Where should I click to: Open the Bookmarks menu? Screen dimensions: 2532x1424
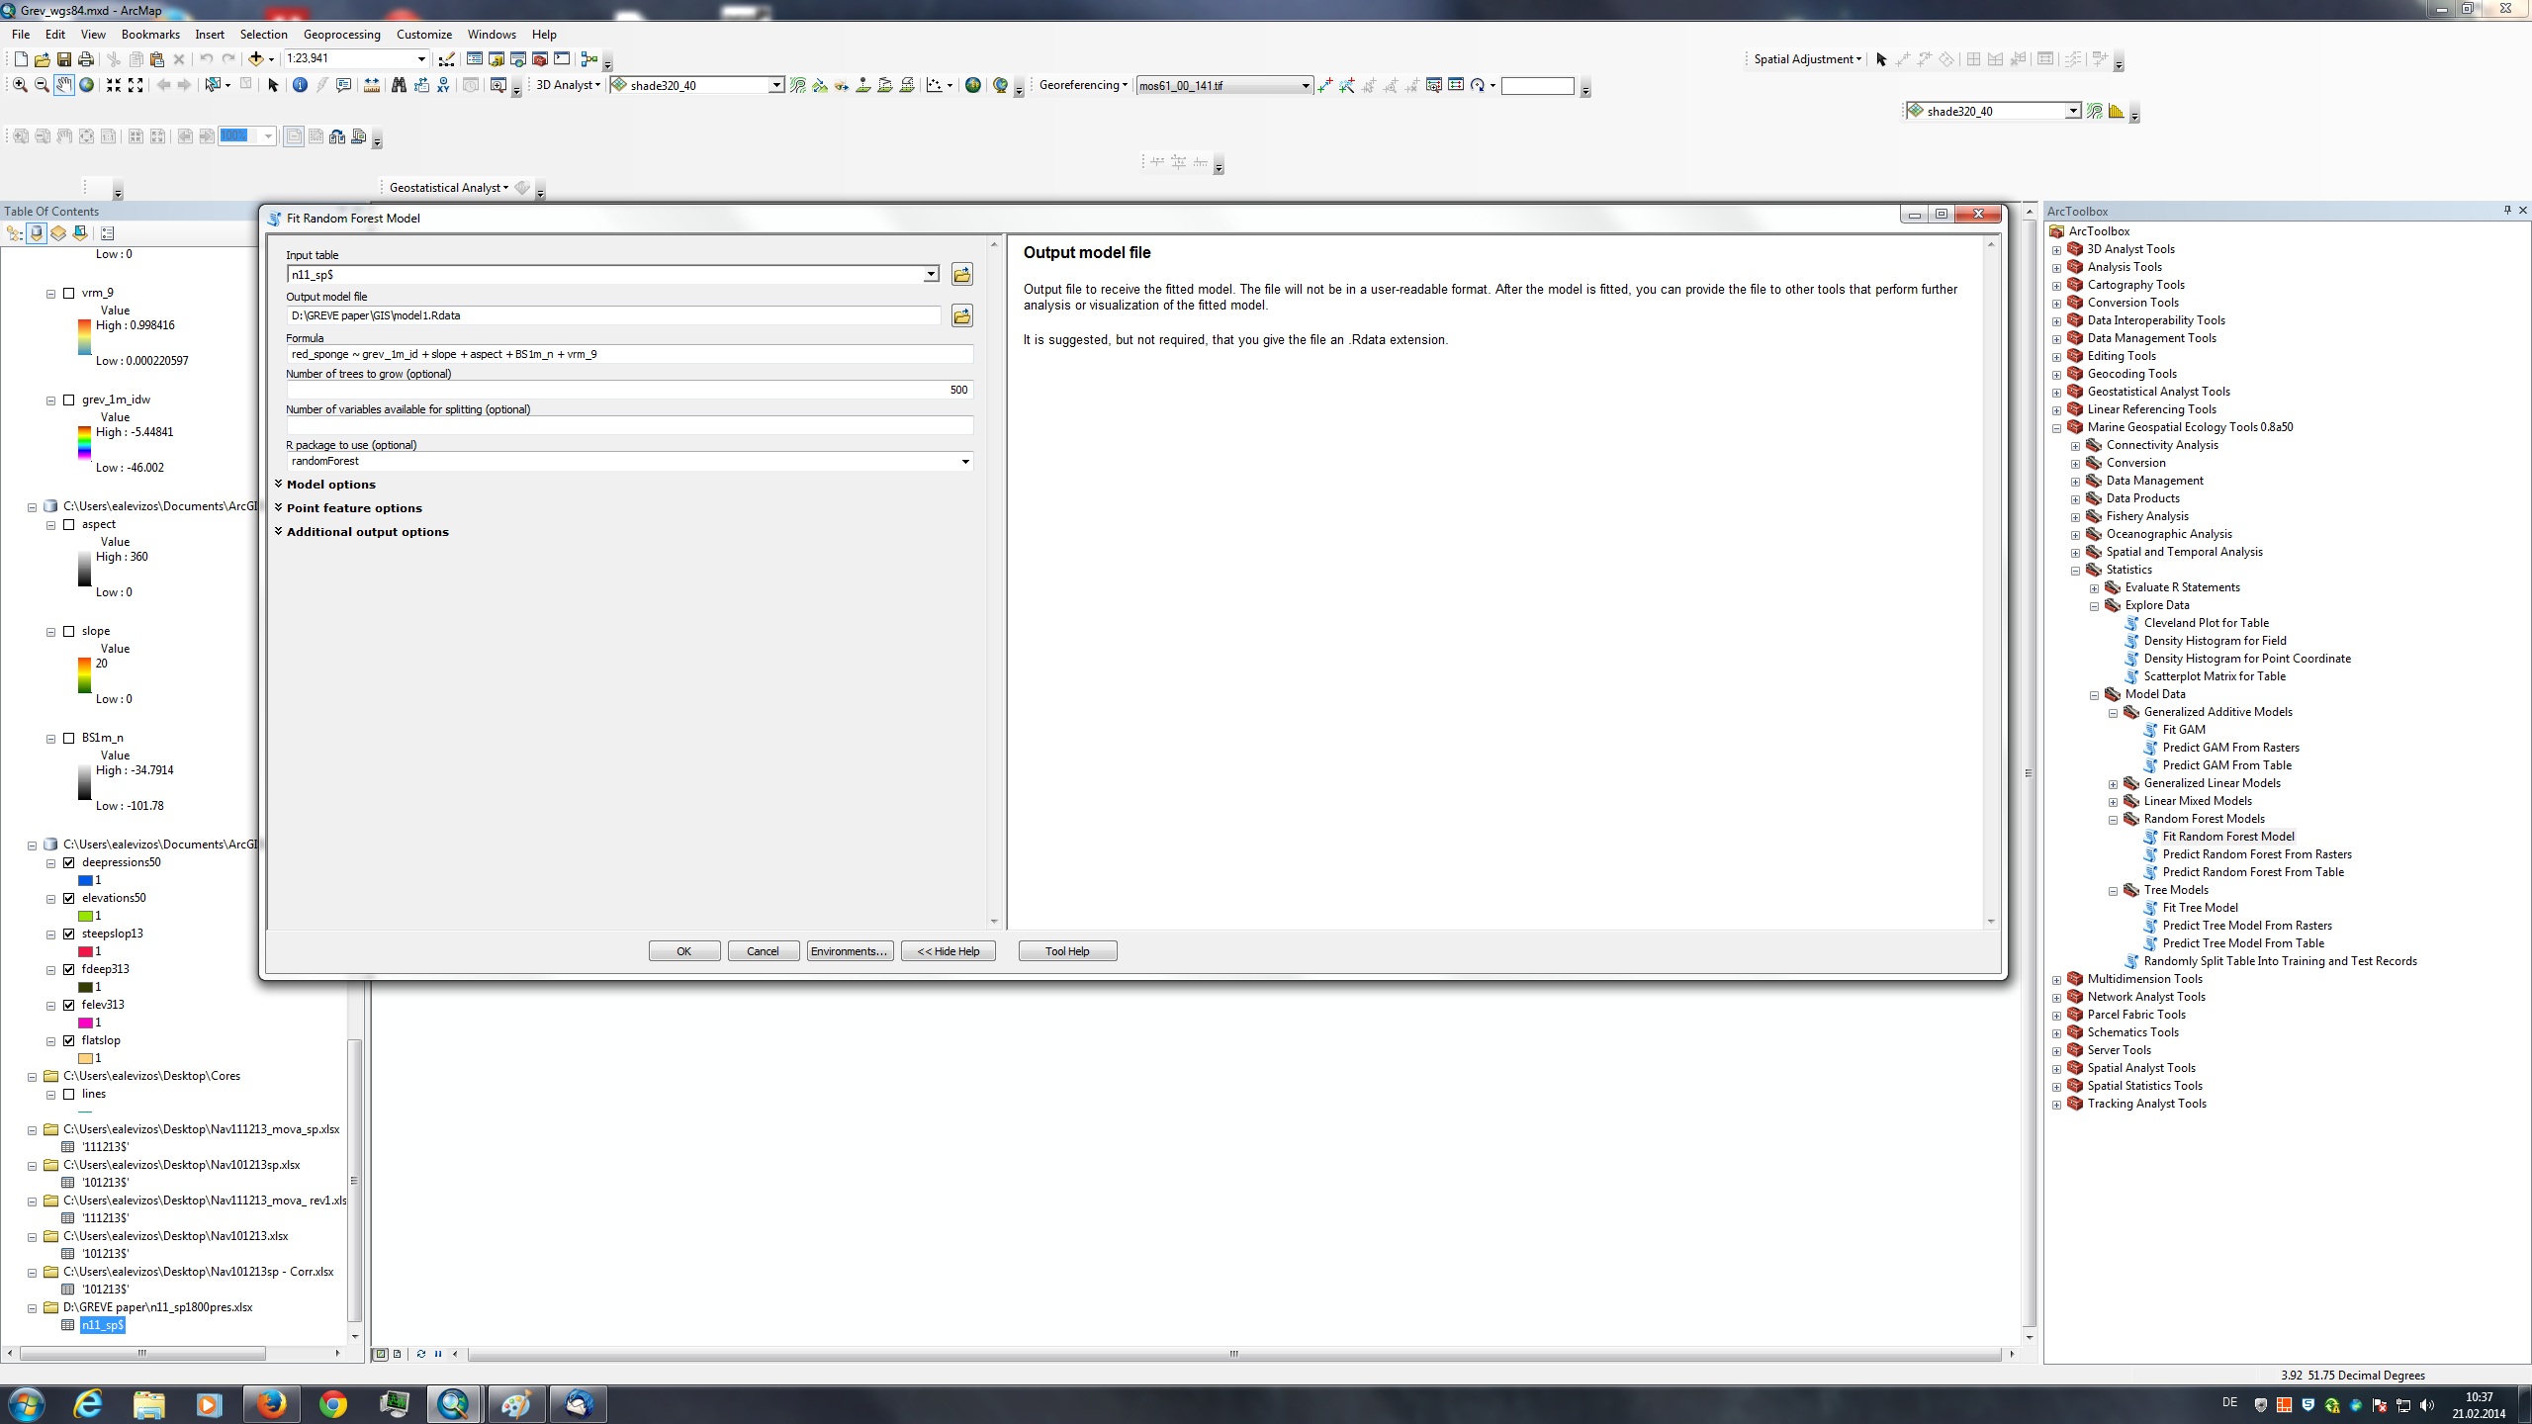click(150, 34)
